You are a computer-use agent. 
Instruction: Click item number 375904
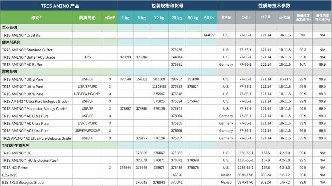click(176, 116)
